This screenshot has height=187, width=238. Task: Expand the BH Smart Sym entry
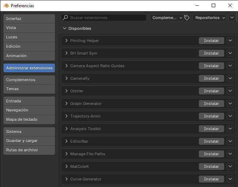[x=66, y=53]
